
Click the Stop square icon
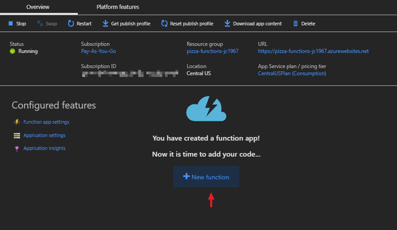[x=11, y=23]
